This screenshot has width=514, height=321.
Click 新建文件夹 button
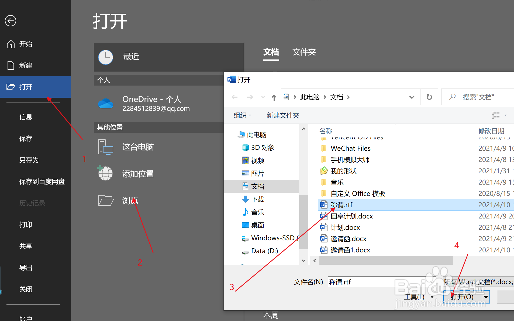[x=283, y=115]
